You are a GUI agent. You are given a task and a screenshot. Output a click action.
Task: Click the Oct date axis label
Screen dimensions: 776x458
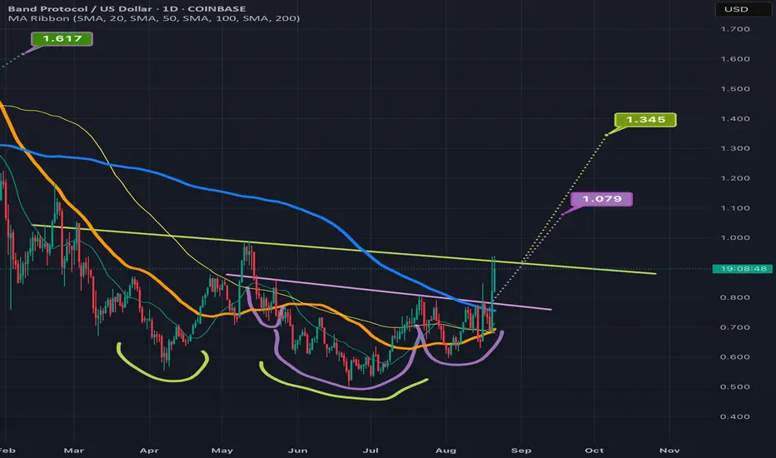tap(594, 451)
